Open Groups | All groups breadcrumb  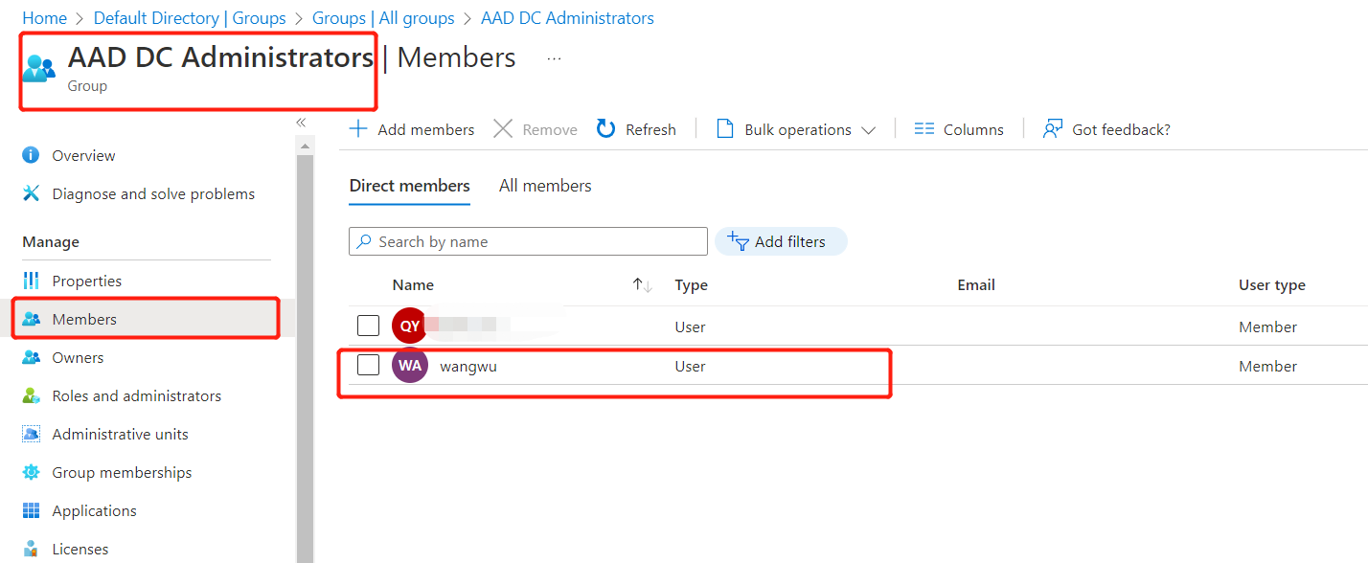(x=383, y=18)
